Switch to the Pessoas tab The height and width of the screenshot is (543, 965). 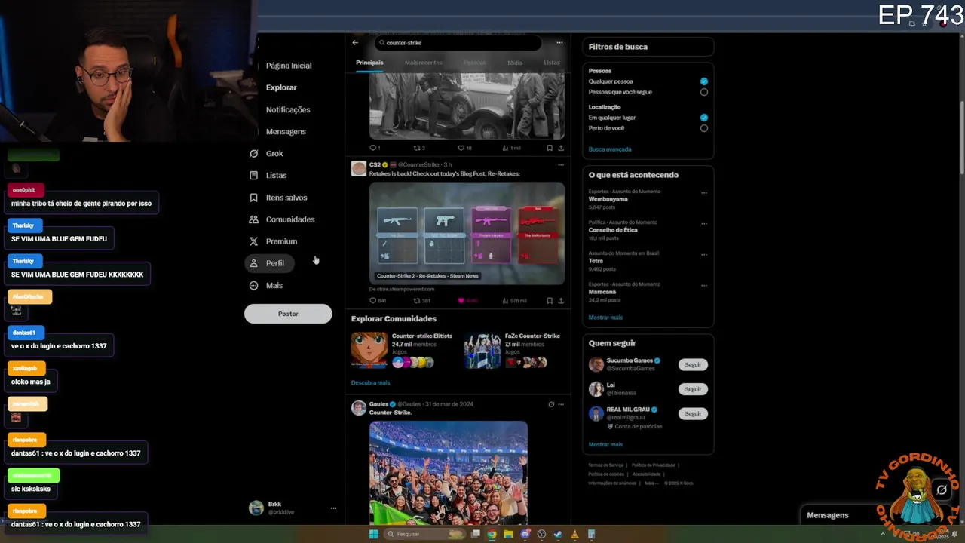tap(474, 63)
